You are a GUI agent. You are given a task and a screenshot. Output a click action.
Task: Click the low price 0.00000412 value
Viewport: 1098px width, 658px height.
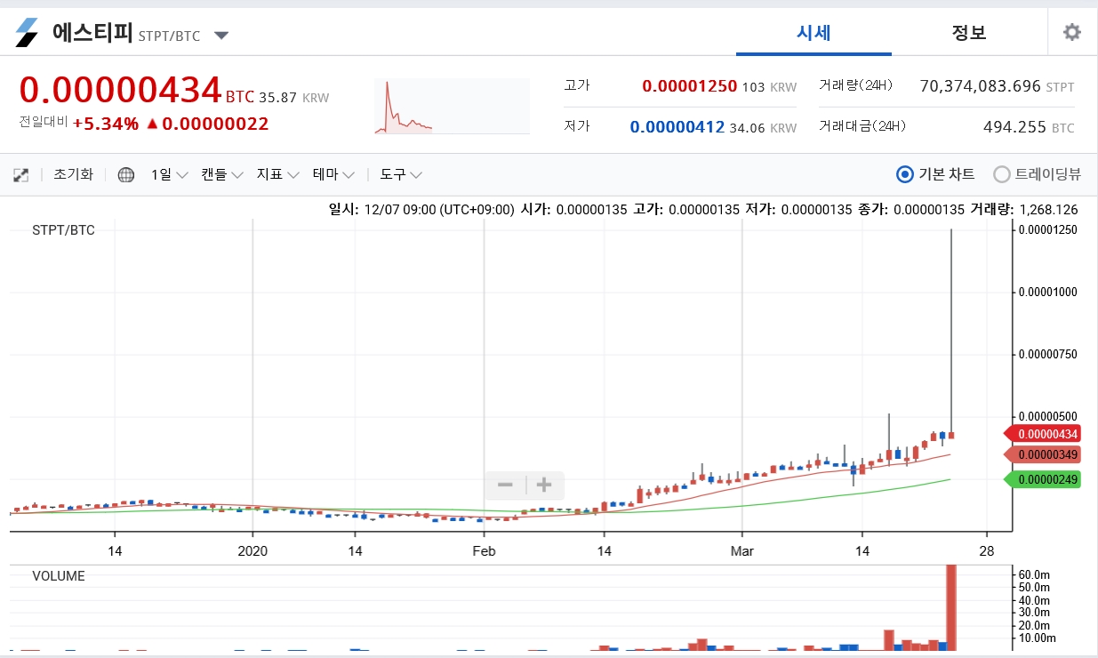(677, 127)
